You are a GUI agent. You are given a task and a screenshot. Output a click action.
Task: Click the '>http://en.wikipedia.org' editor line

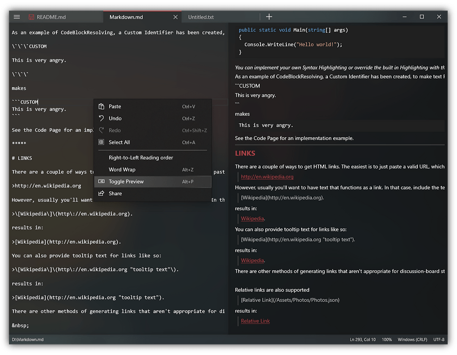point(46,186)
